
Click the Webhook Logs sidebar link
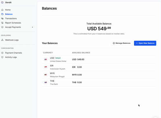tap(12, 40)
